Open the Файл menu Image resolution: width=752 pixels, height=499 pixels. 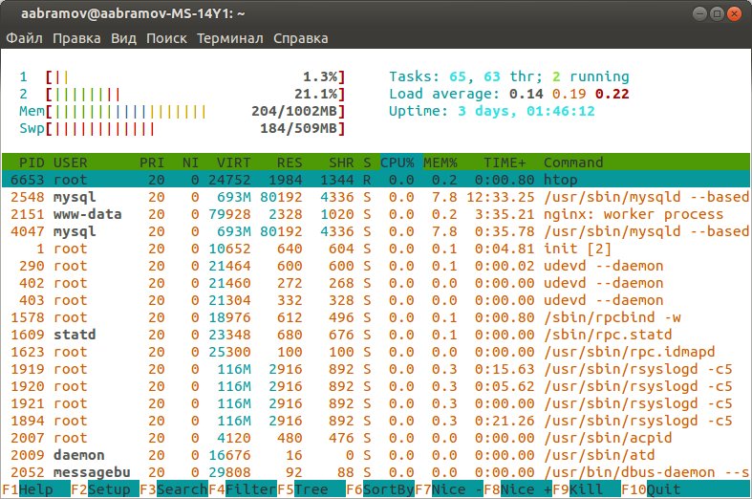click(x=25, y=38)
